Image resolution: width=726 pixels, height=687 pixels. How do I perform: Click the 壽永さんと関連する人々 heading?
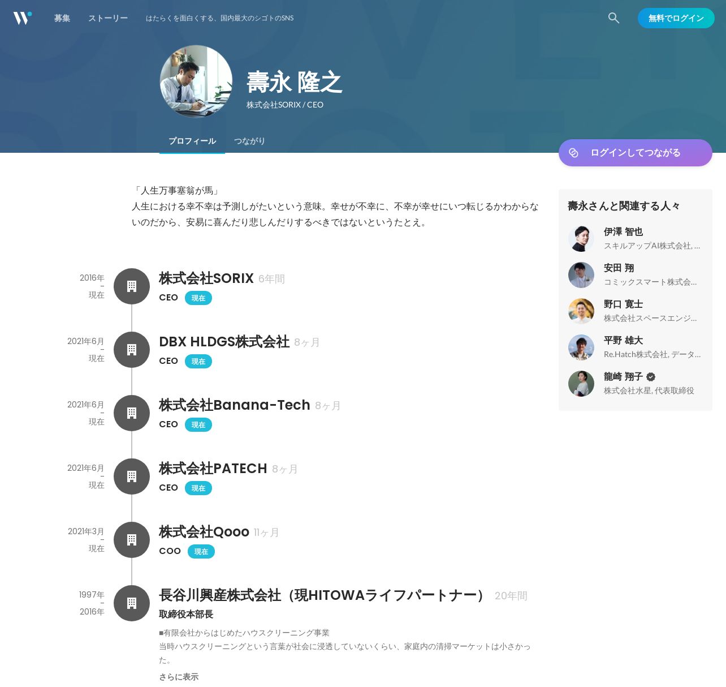[624, 206]
